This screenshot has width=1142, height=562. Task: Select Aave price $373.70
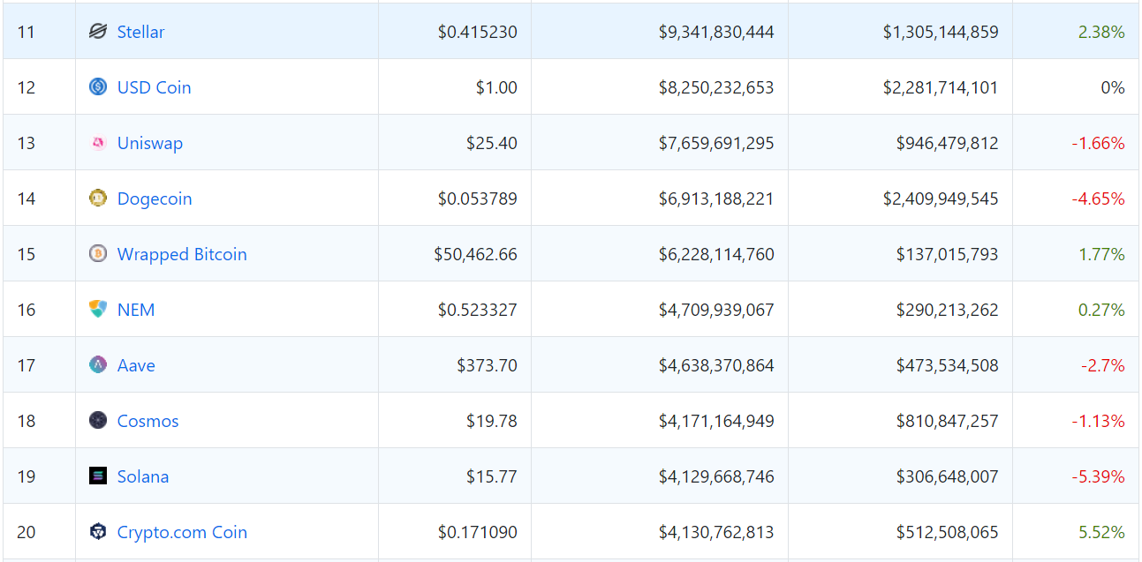[x=488, y=365]
